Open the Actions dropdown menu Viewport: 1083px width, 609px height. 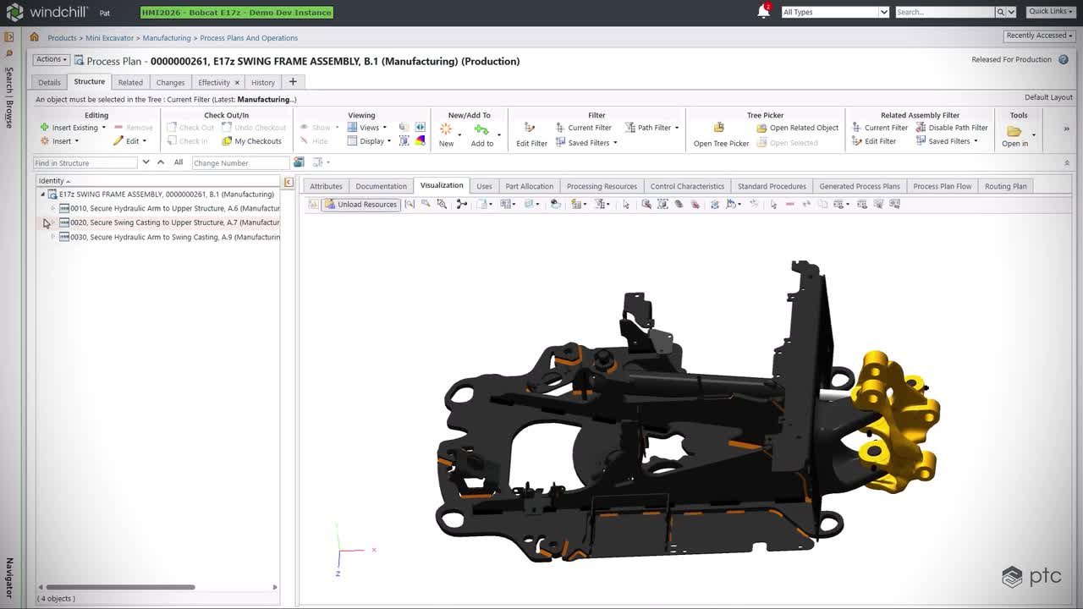(52, 59)
